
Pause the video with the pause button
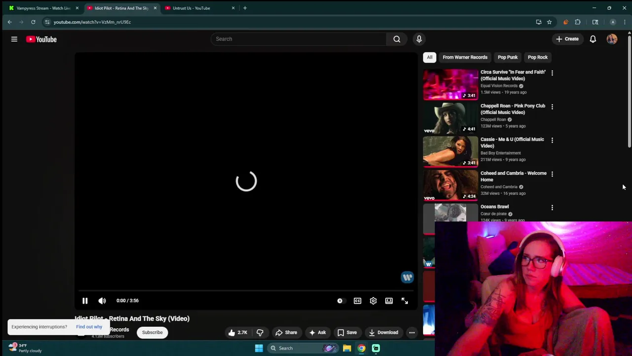pos(85,301)
